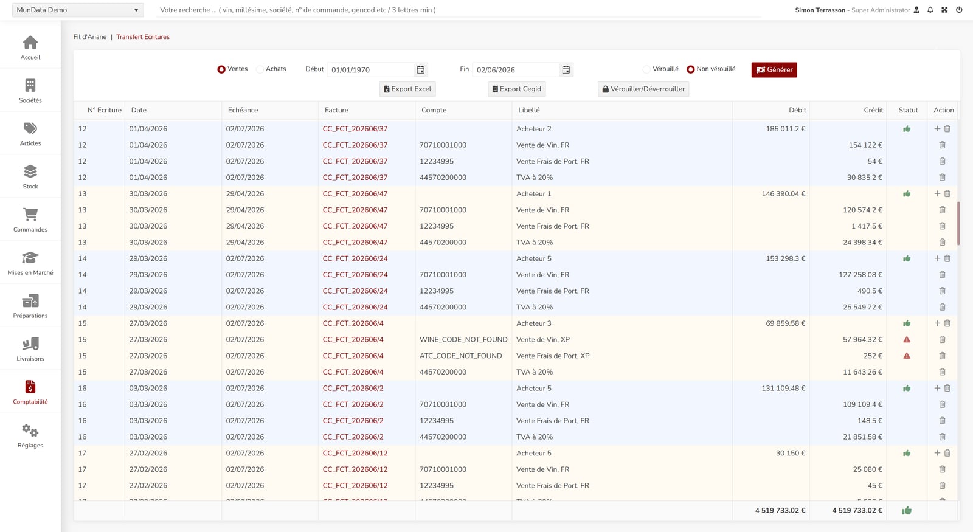Open the Comptabilité section
Image resolution: width=973 pixels, height=532 pixels.
(x=30, y=393)
